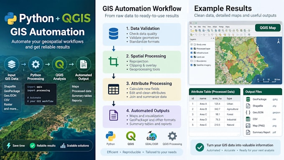Click the GDAL/OGR globe logo

(152, 136)
